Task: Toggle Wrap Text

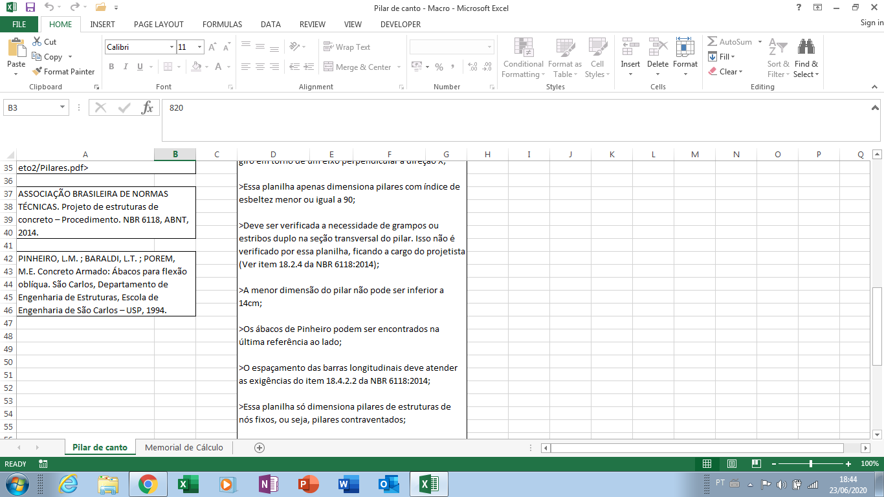Action: click(347, 47)
